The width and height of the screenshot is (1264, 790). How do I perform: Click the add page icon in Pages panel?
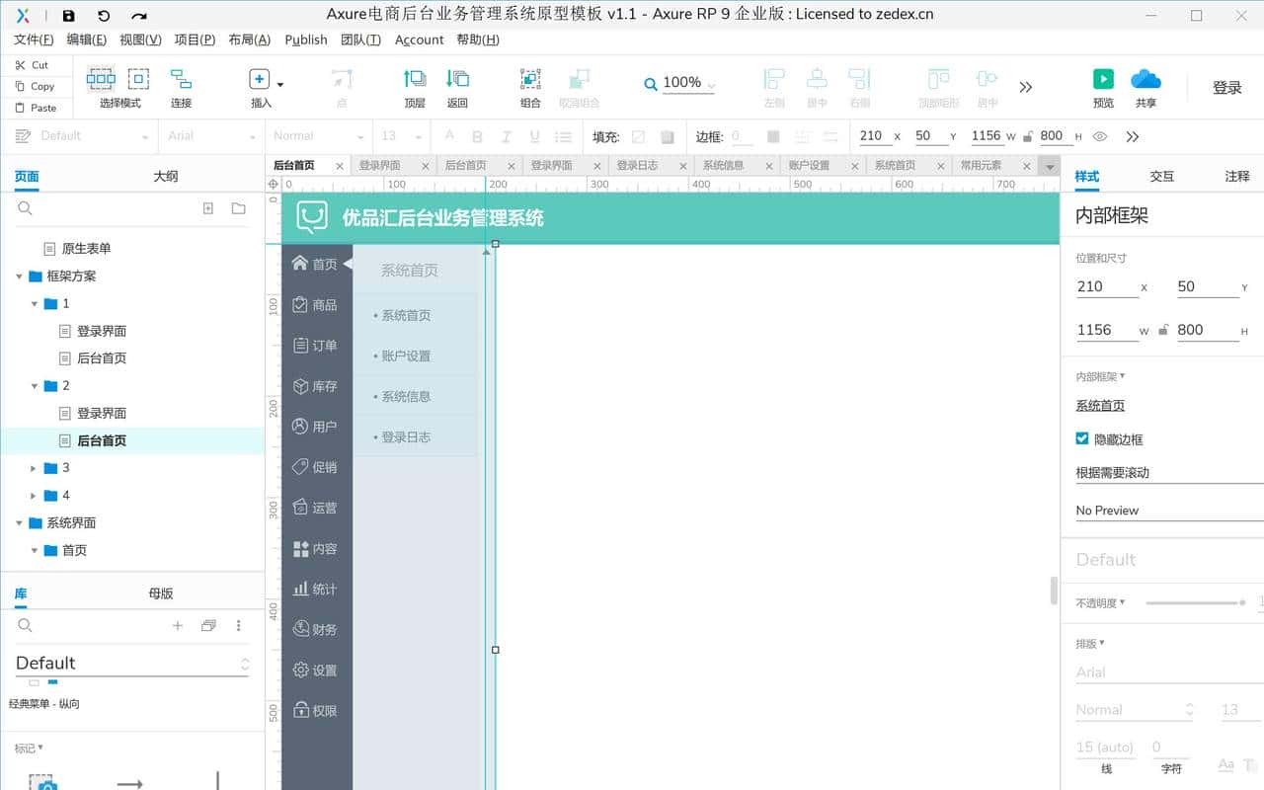coord(208,208)
